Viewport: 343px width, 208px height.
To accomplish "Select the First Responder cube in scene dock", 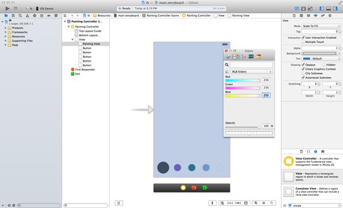I will pyautogui.click(x=194, y=187).
